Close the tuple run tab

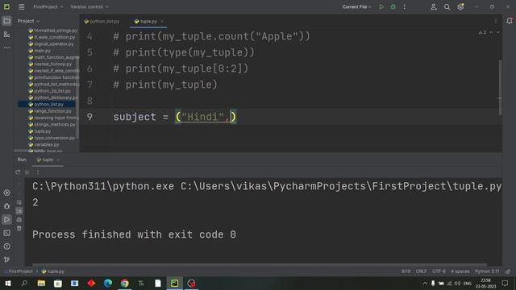pos(58,159)
